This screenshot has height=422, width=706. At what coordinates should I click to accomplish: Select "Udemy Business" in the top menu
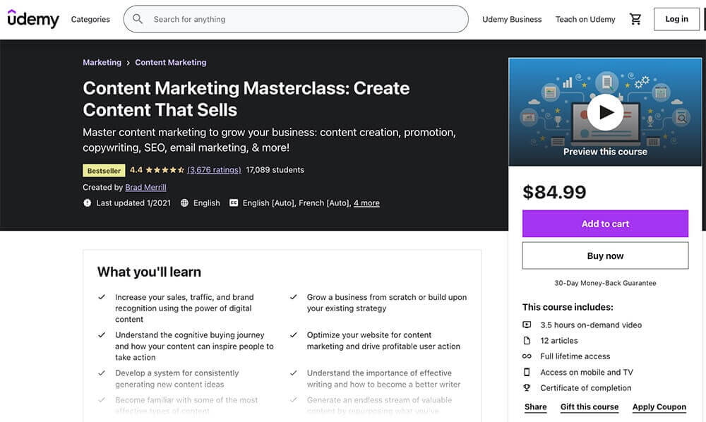click(x=512, y=19)
